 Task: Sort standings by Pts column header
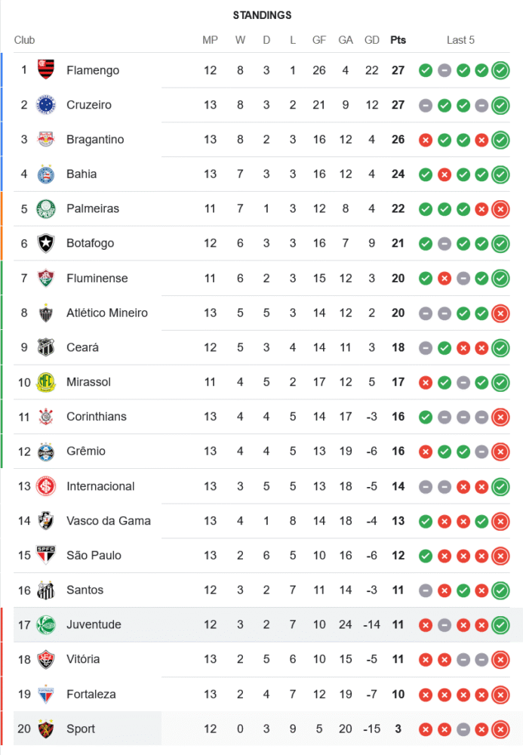coord(398,40)
